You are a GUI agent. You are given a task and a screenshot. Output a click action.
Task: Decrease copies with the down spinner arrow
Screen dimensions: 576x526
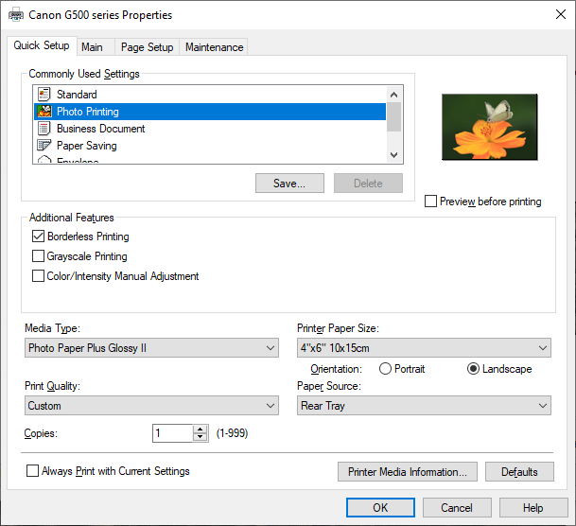[x=201, y=437]
